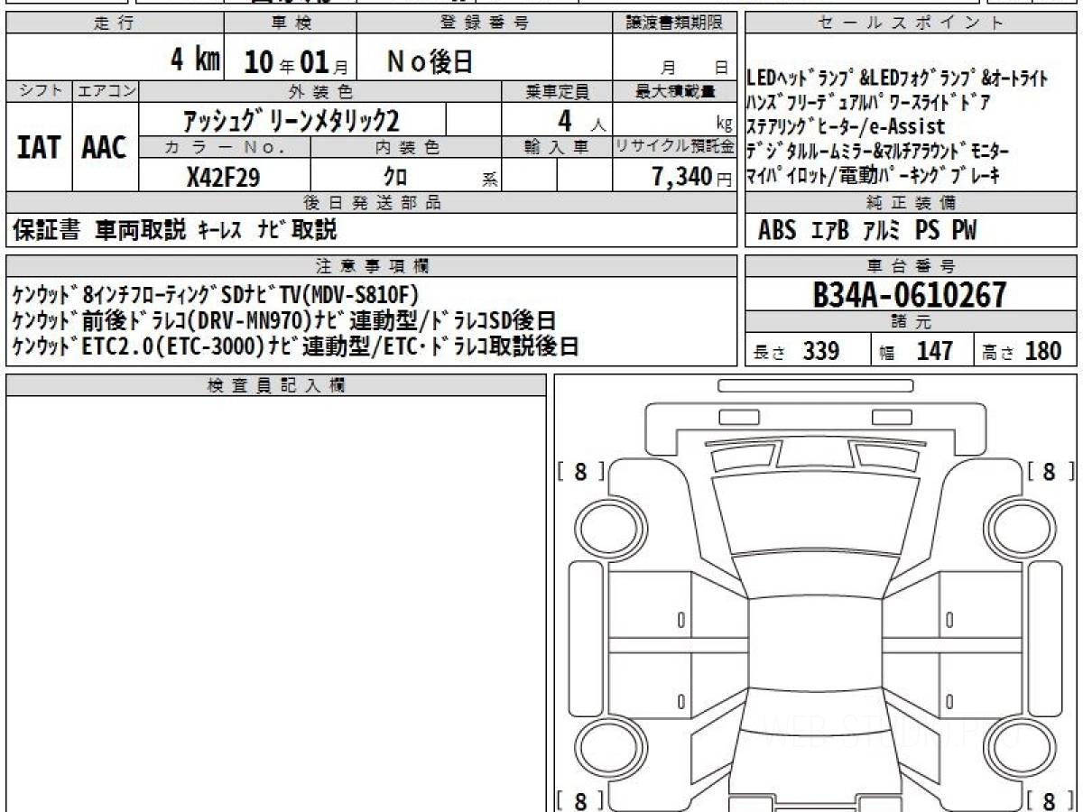Click "アルミ" in genuine equipment
This screenshot has width=1083, height=812.
[881, 231]
